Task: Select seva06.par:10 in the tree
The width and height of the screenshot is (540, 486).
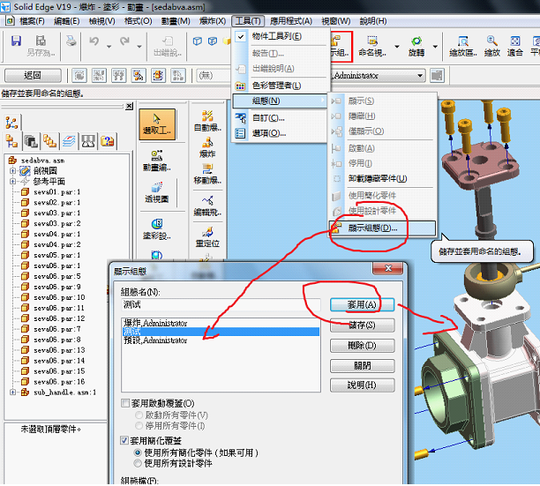Action: (59, 297)
